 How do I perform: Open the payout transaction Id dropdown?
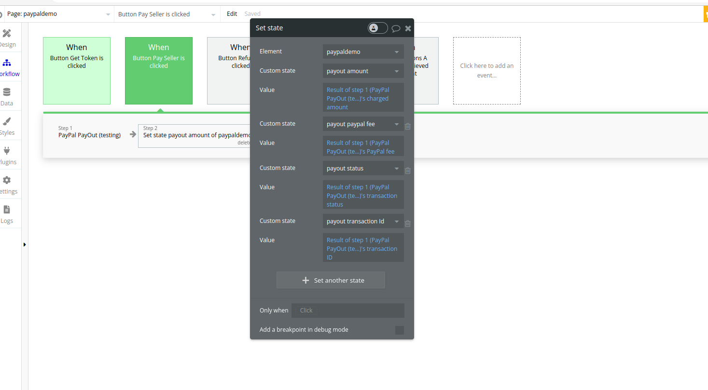(363, 221)
